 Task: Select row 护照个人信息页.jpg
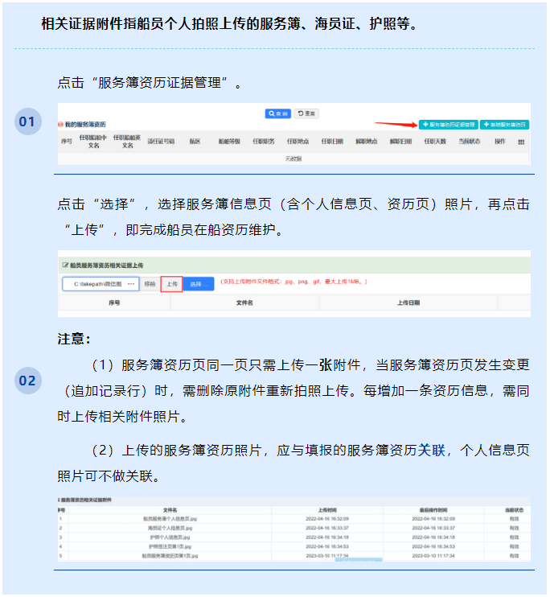(x=170, y=537)
